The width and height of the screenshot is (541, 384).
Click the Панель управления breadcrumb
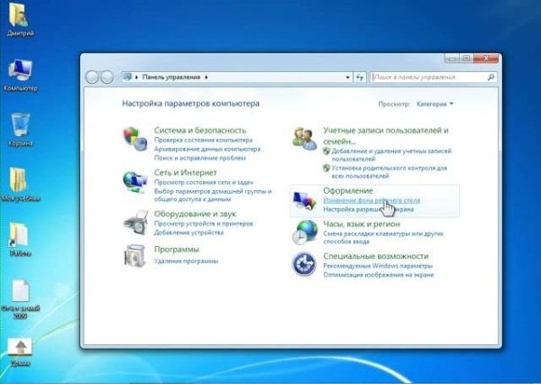(171, 78)
